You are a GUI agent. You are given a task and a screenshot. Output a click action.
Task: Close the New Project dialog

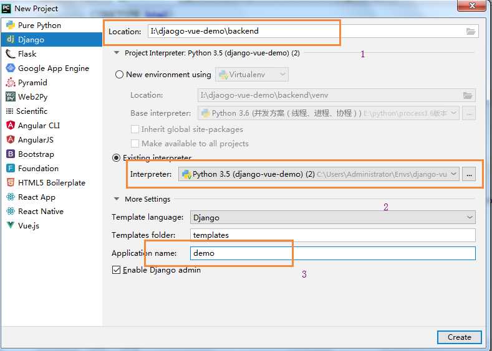pos(472,6)
